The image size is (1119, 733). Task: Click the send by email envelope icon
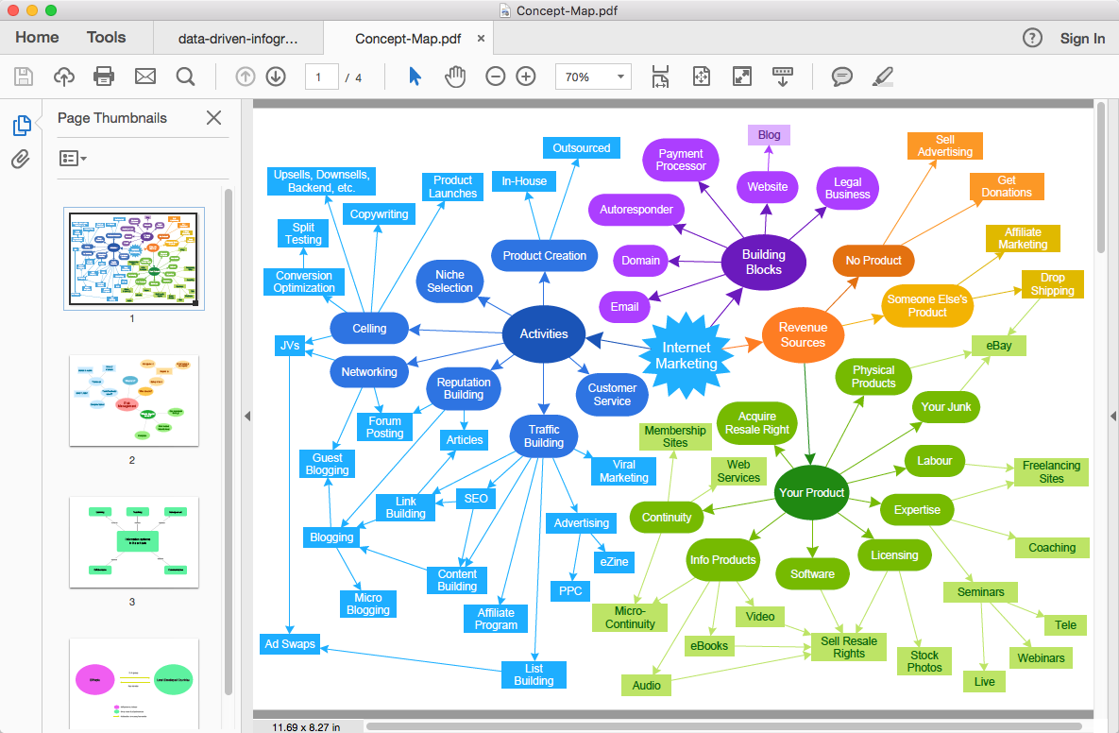[x=144, y=77]
